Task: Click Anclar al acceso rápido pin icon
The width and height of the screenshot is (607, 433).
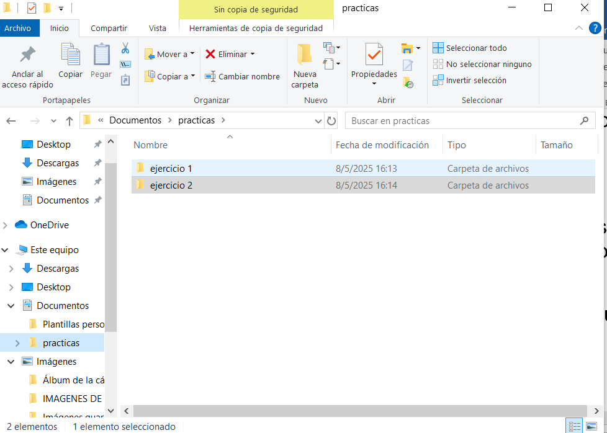Action: coord(27,66)
